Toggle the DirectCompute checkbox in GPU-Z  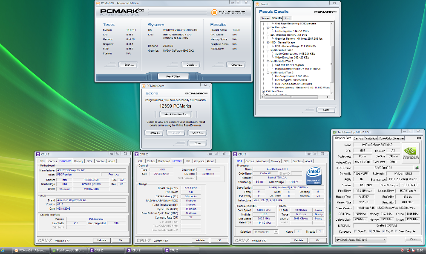pos(396,231)
